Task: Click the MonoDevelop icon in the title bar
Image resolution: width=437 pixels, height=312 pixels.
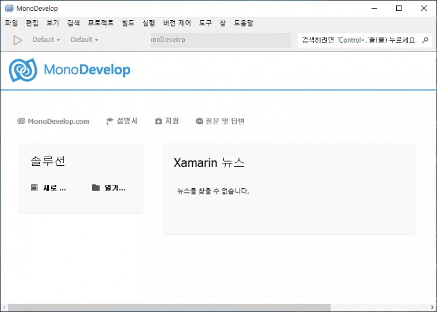Action: (9, 9)
